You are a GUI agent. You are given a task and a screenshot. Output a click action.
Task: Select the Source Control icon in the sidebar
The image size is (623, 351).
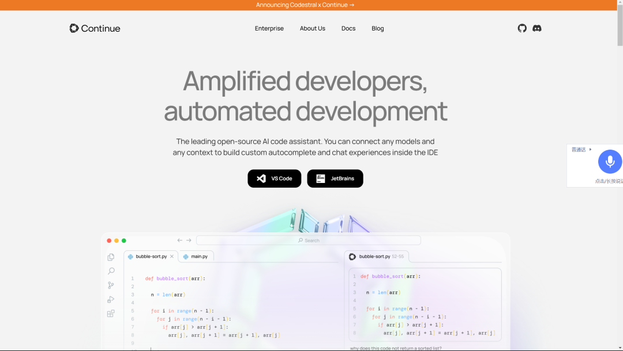tap(111, 285)
